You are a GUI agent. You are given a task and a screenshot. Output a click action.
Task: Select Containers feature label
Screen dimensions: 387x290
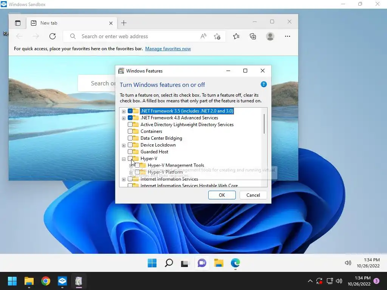pos(151,131)
